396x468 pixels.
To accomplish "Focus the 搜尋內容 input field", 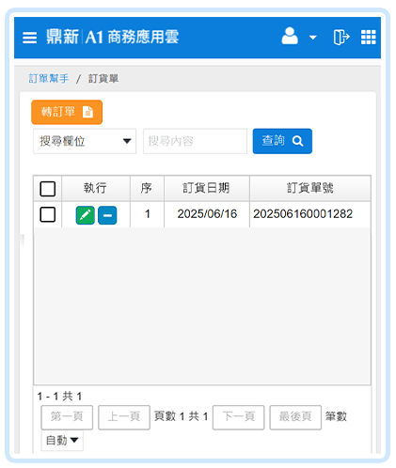I will click(x=195, y=141).
